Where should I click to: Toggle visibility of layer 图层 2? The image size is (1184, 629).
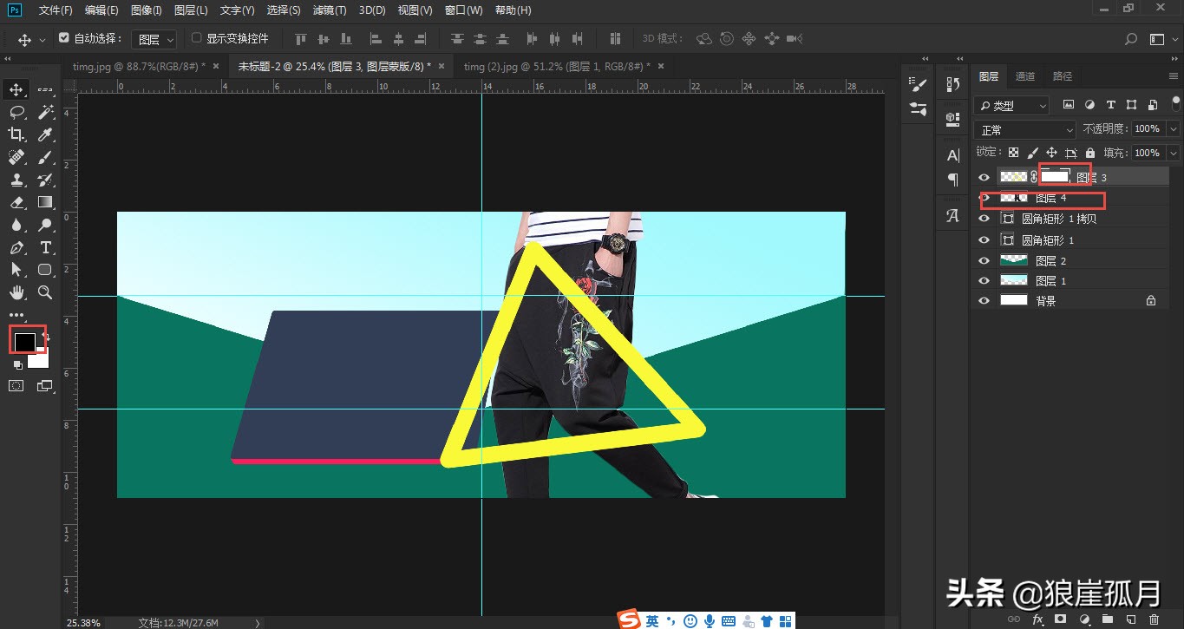tap(984, 259)
